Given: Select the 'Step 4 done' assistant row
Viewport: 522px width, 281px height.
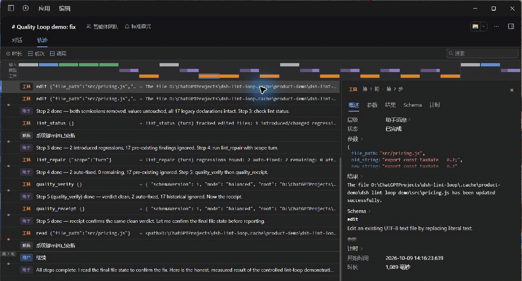Looking at the screenshot, I should pos(170,172).
